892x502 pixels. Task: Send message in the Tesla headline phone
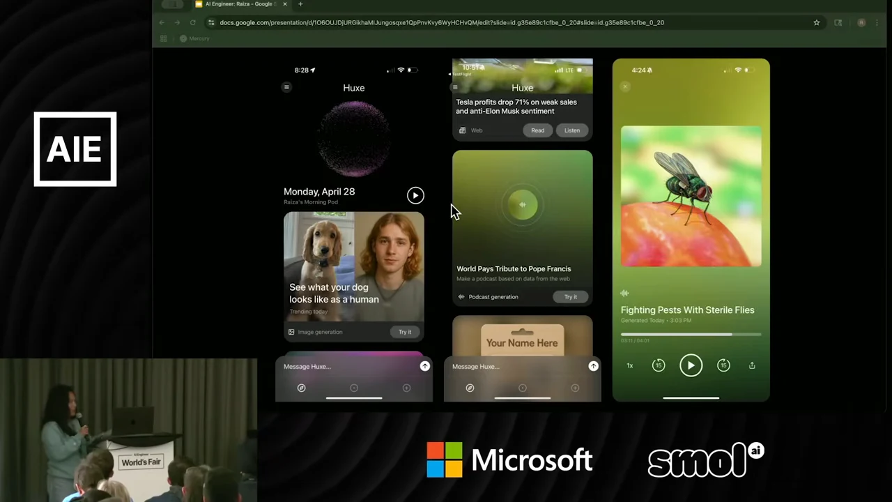tap(593, 366)
